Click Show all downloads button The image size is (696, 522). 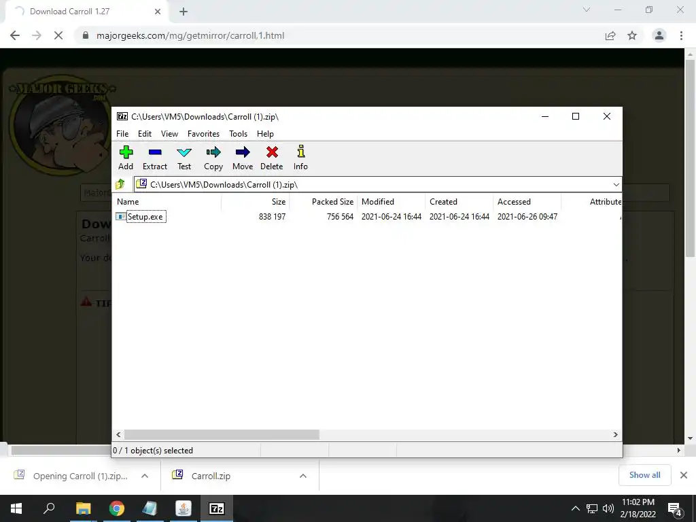644,475
